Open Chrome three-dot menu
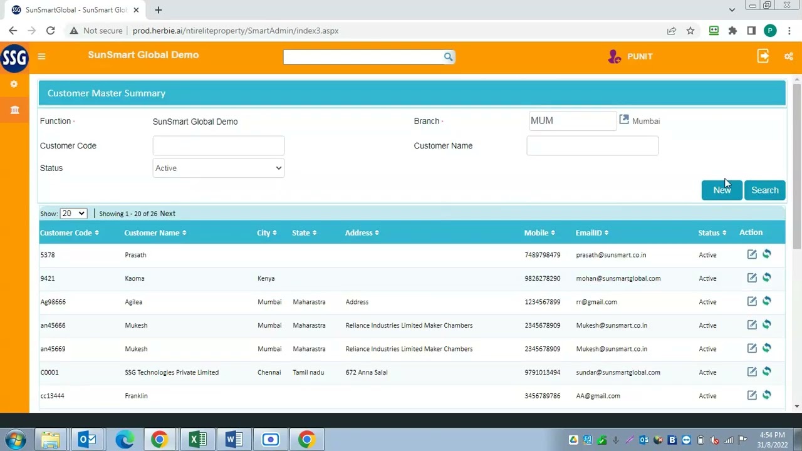The image size is (802, 451). pyautogui.click(x=789, y=31)
